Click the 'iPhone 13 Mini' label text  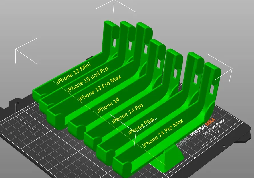74,73
